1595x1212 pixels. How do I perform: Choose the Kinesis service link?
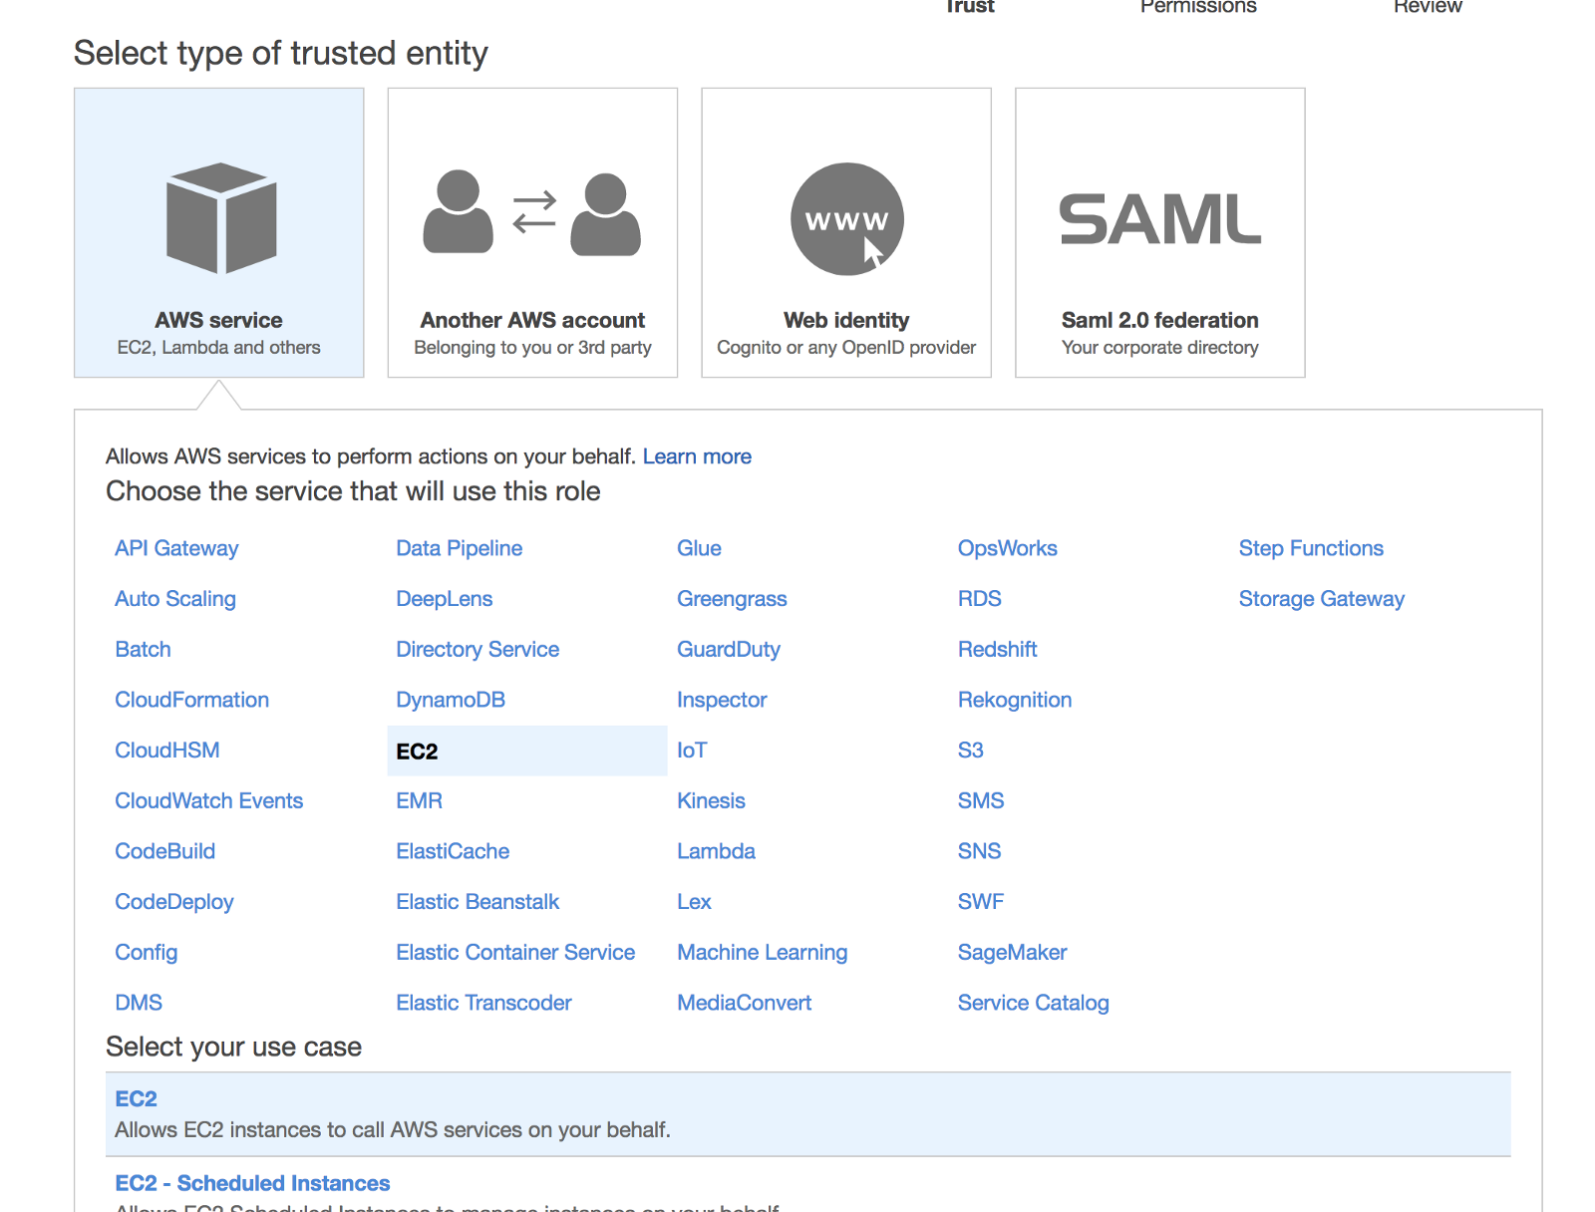pyautogui.click(x=711, y=800)
